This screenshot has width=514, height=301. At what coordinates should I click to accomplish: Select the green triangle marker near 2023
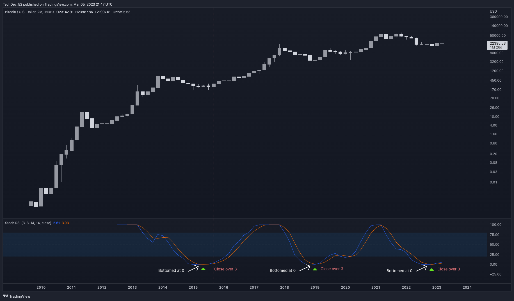(431, 270)
